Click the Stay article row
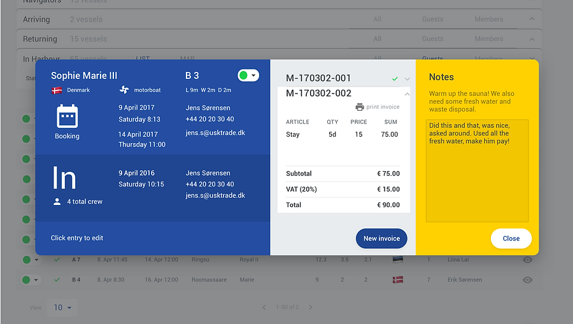 [x=342, y=134]
